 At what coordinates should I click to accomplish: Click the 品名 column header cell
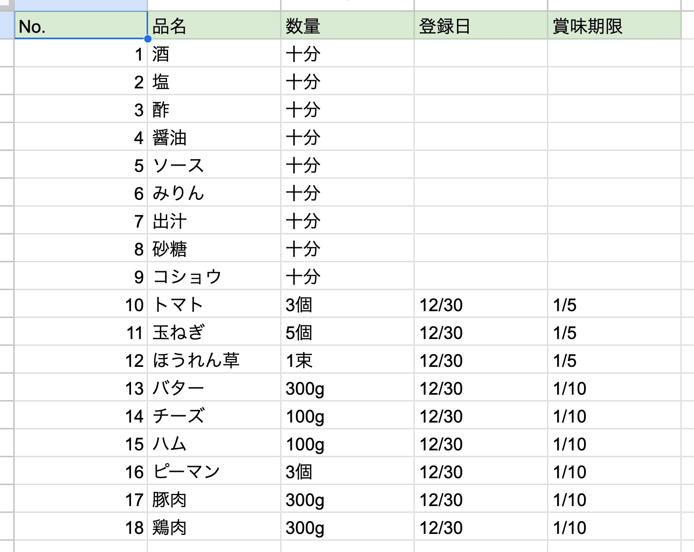pyautogui.click(x=214, y=26)
